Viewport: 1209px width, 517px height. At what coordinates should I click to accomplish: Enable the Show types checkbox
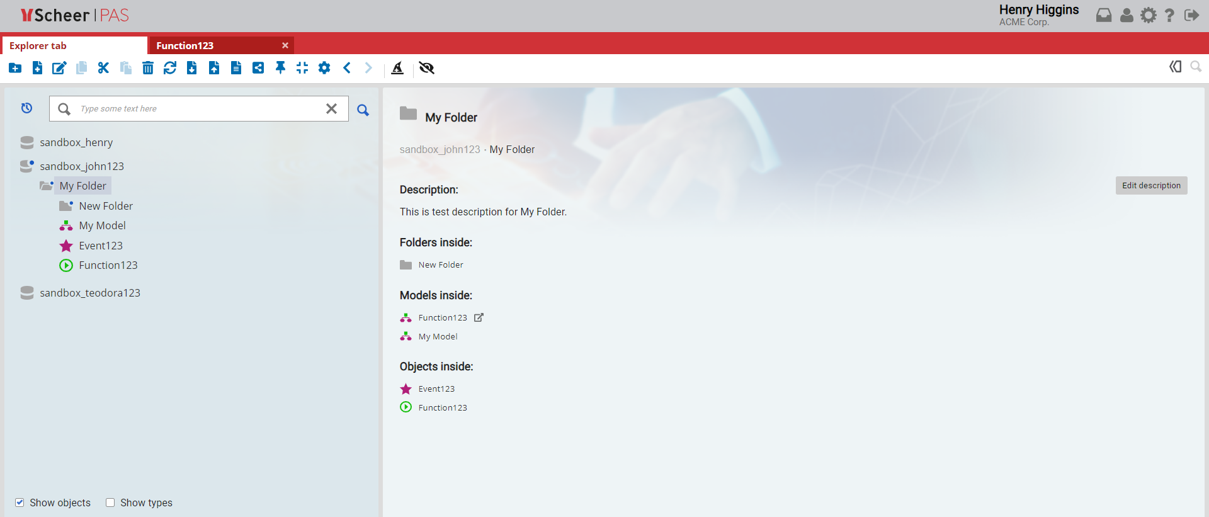point(110,503)
